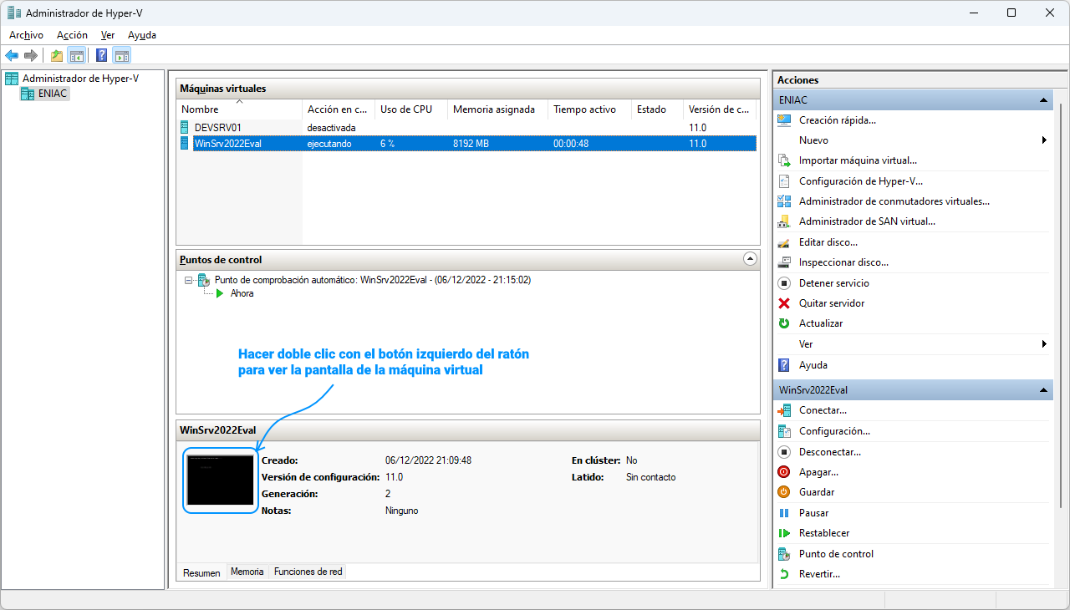Click the Apagar red power icon
1070x610 pixels.
(x=784, y=472)
